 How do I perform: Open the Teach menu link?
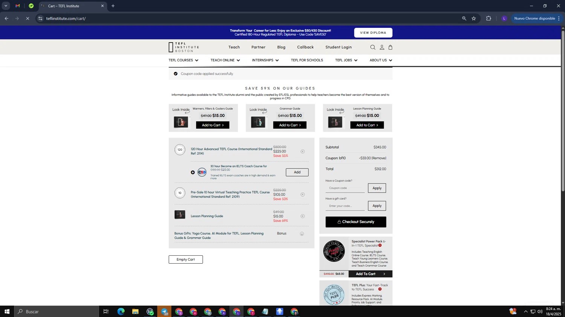point(234,47)
